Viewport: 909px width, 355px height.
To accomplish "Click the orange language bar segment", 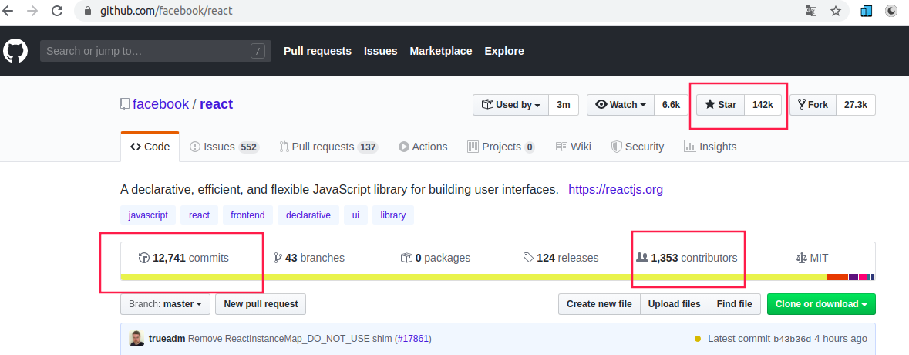I will click(x=837, y=277).
